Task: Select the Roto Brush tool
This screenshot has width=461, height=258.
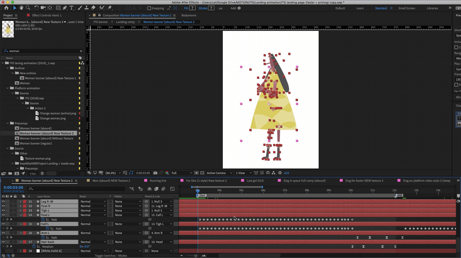Action: [x=102, y=8]
